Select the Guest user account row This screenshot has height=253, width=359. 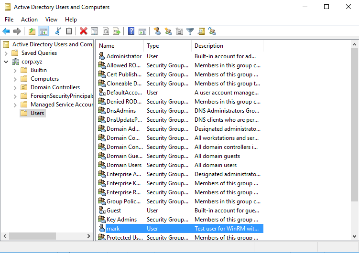(114, 211)
